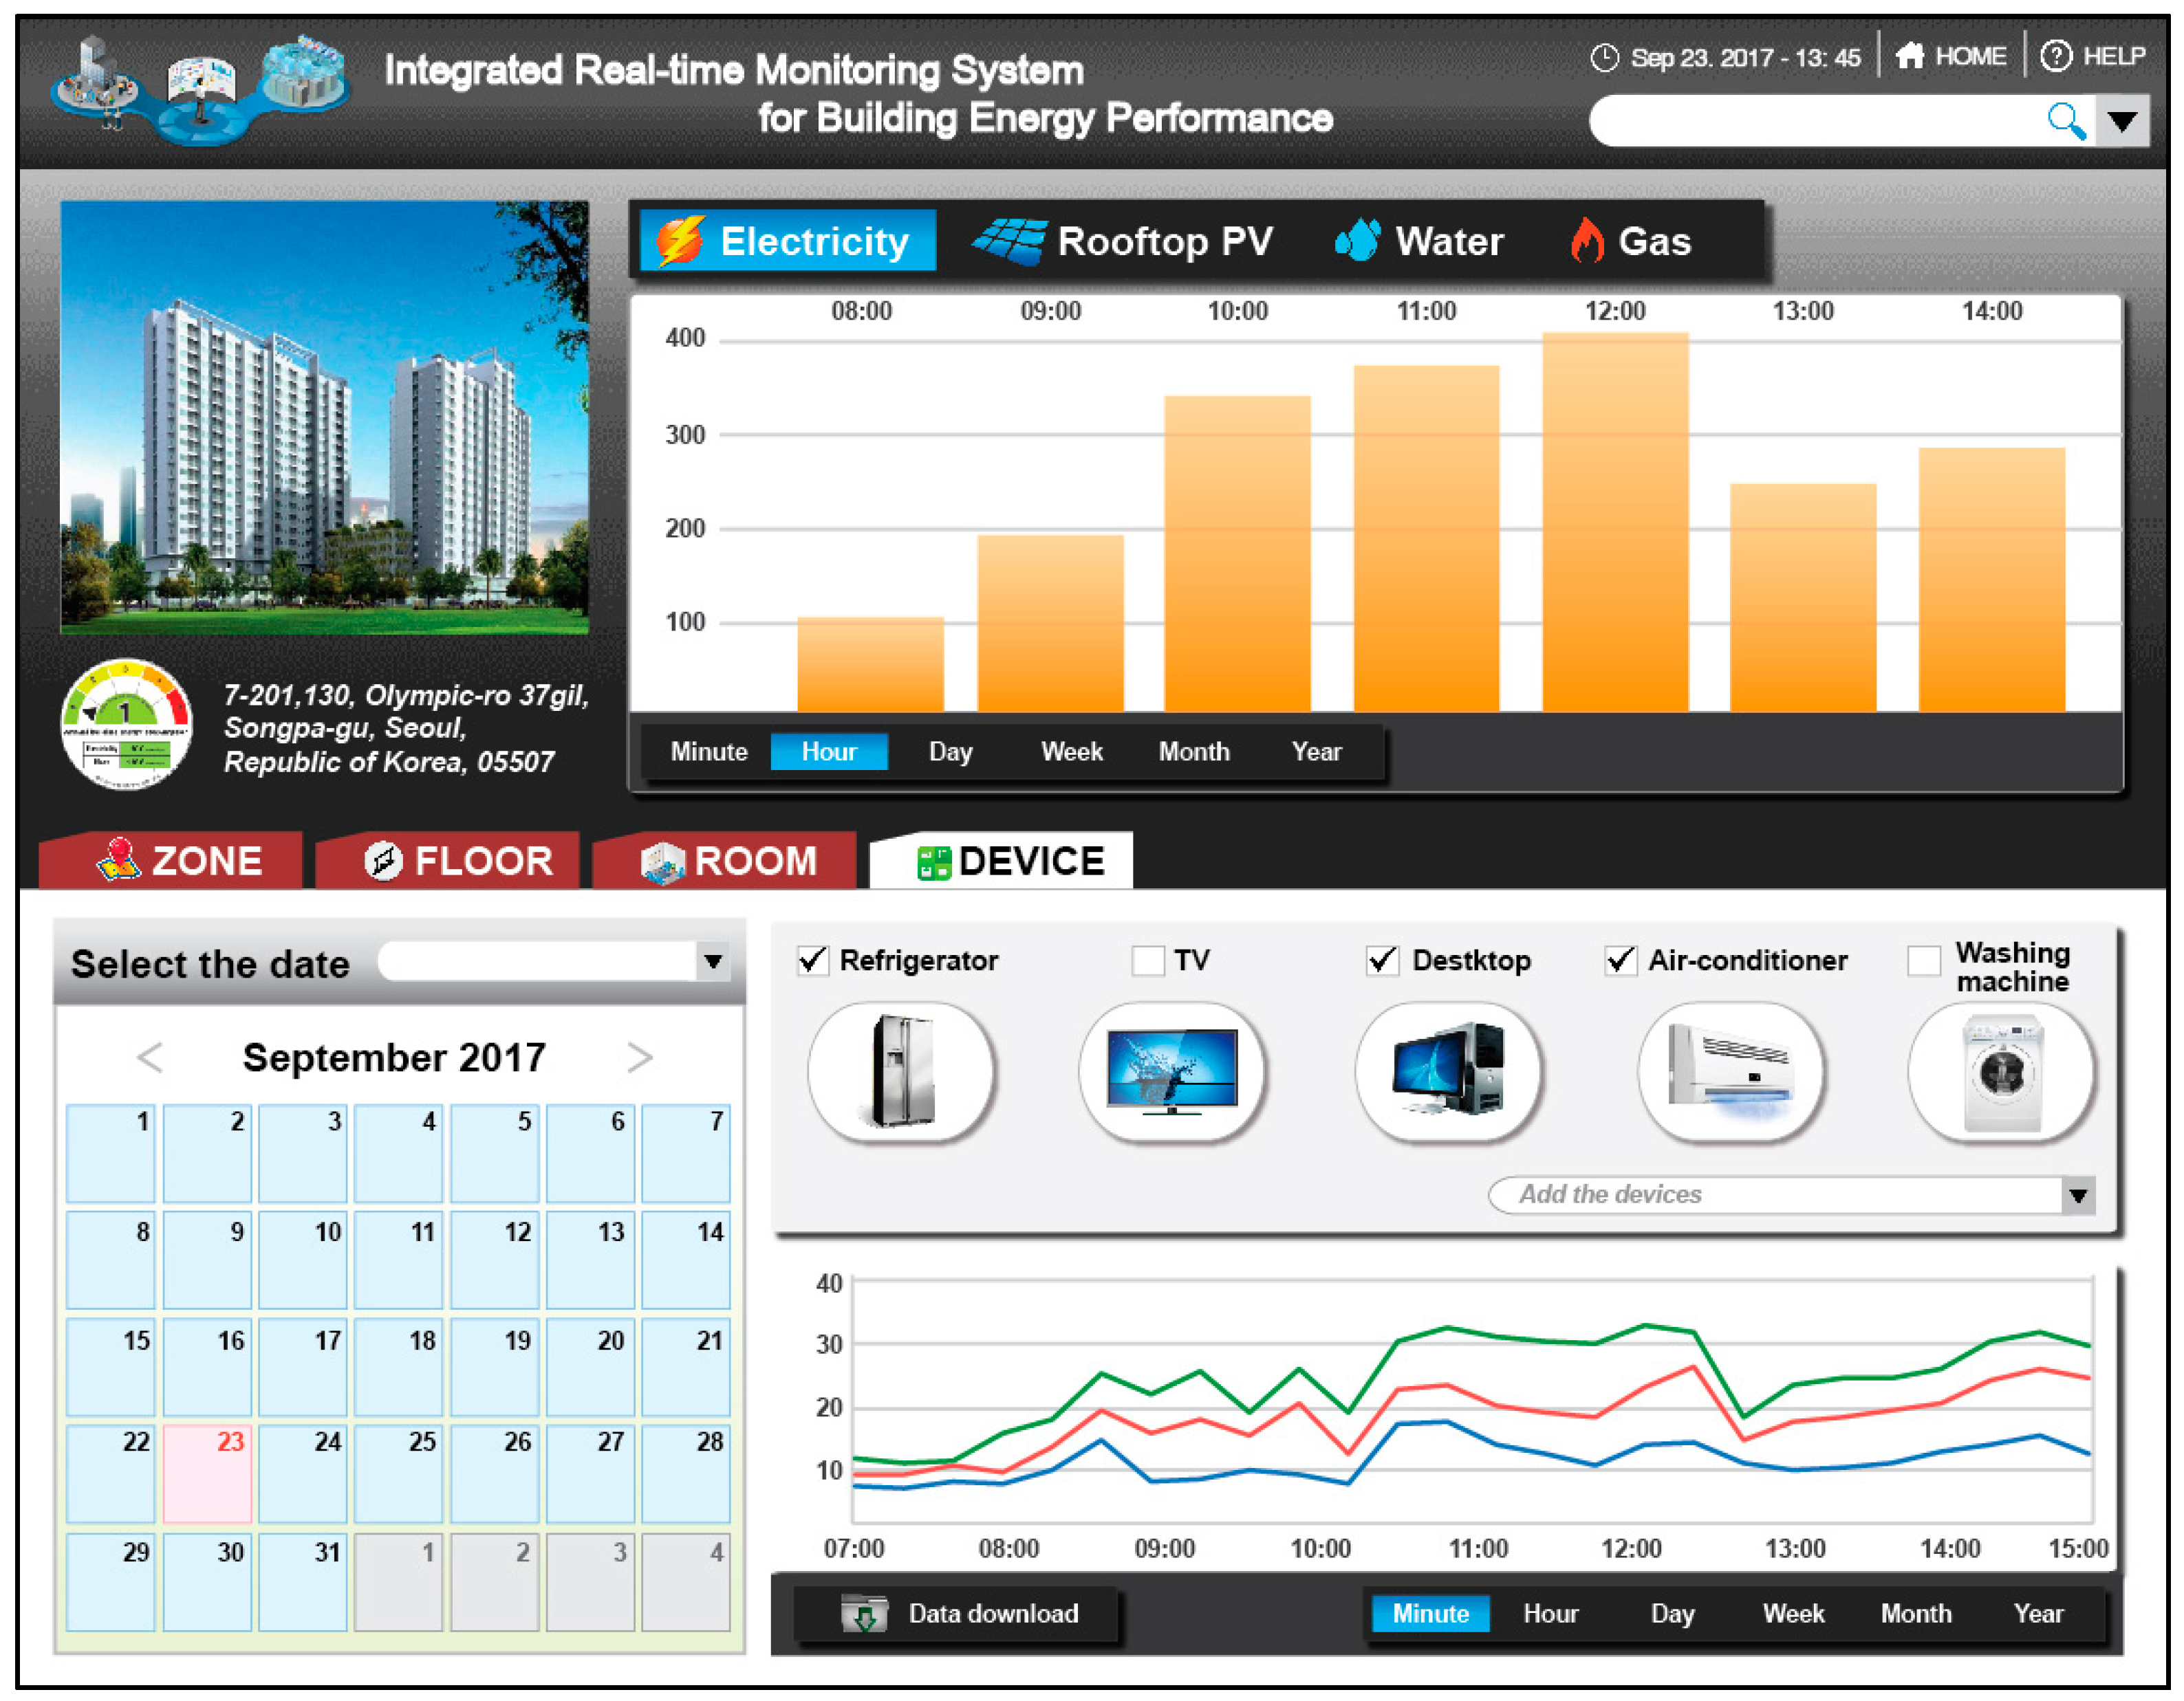Expand the Add the devices dropdown
The image size is (2184, 1701).
2078,1195
